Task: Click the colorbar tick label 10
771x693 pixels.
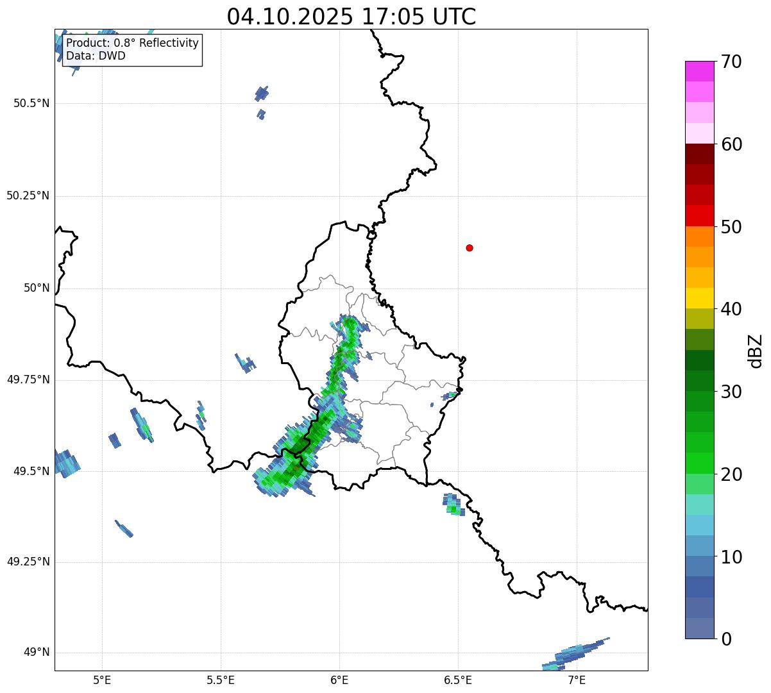Action: click(731, 557)
